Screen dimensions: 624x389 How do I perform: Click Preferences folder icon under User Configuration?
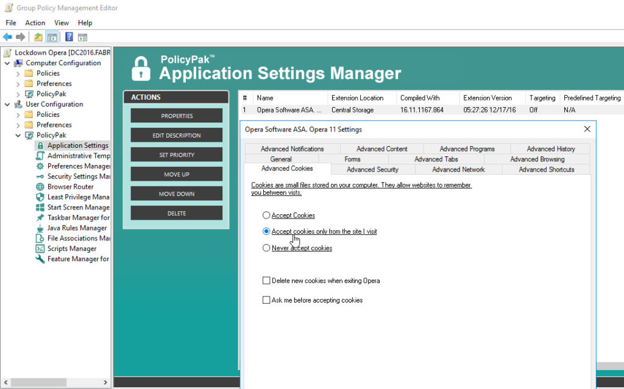pyautogui.click(x=29, y=125)
